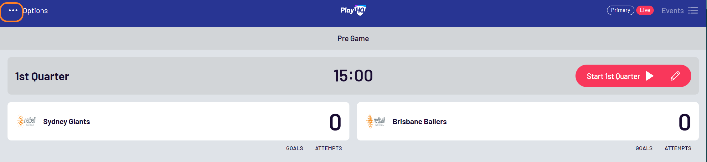Select the Sydney Giants team name
The width and height of the screenshot is (707, 162).
pyautogui.click(x=66, y=122)
